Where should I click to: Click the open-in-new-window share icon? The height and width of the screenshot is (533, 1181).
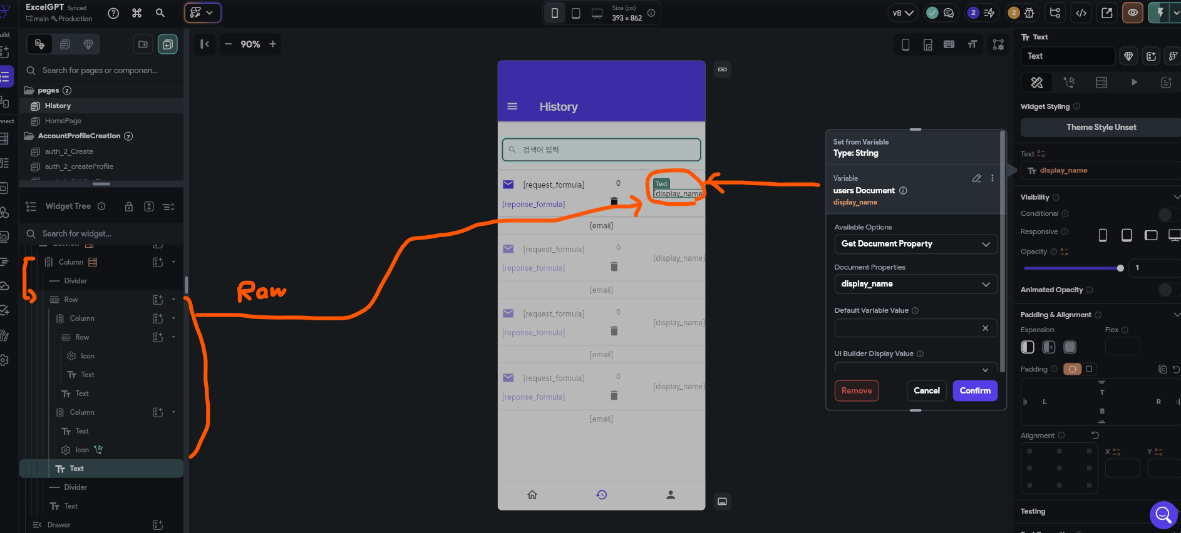[1107, 13]
